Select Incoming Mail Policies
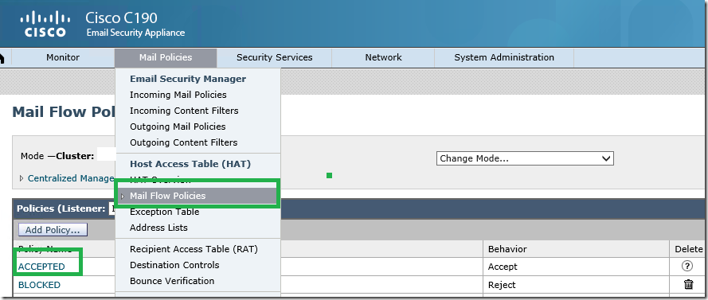708x300 pixels. pos(178,95)
